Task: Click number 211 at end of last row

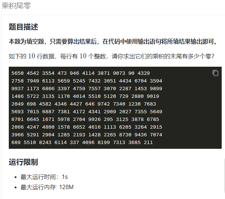Action: tap(148, 143)
